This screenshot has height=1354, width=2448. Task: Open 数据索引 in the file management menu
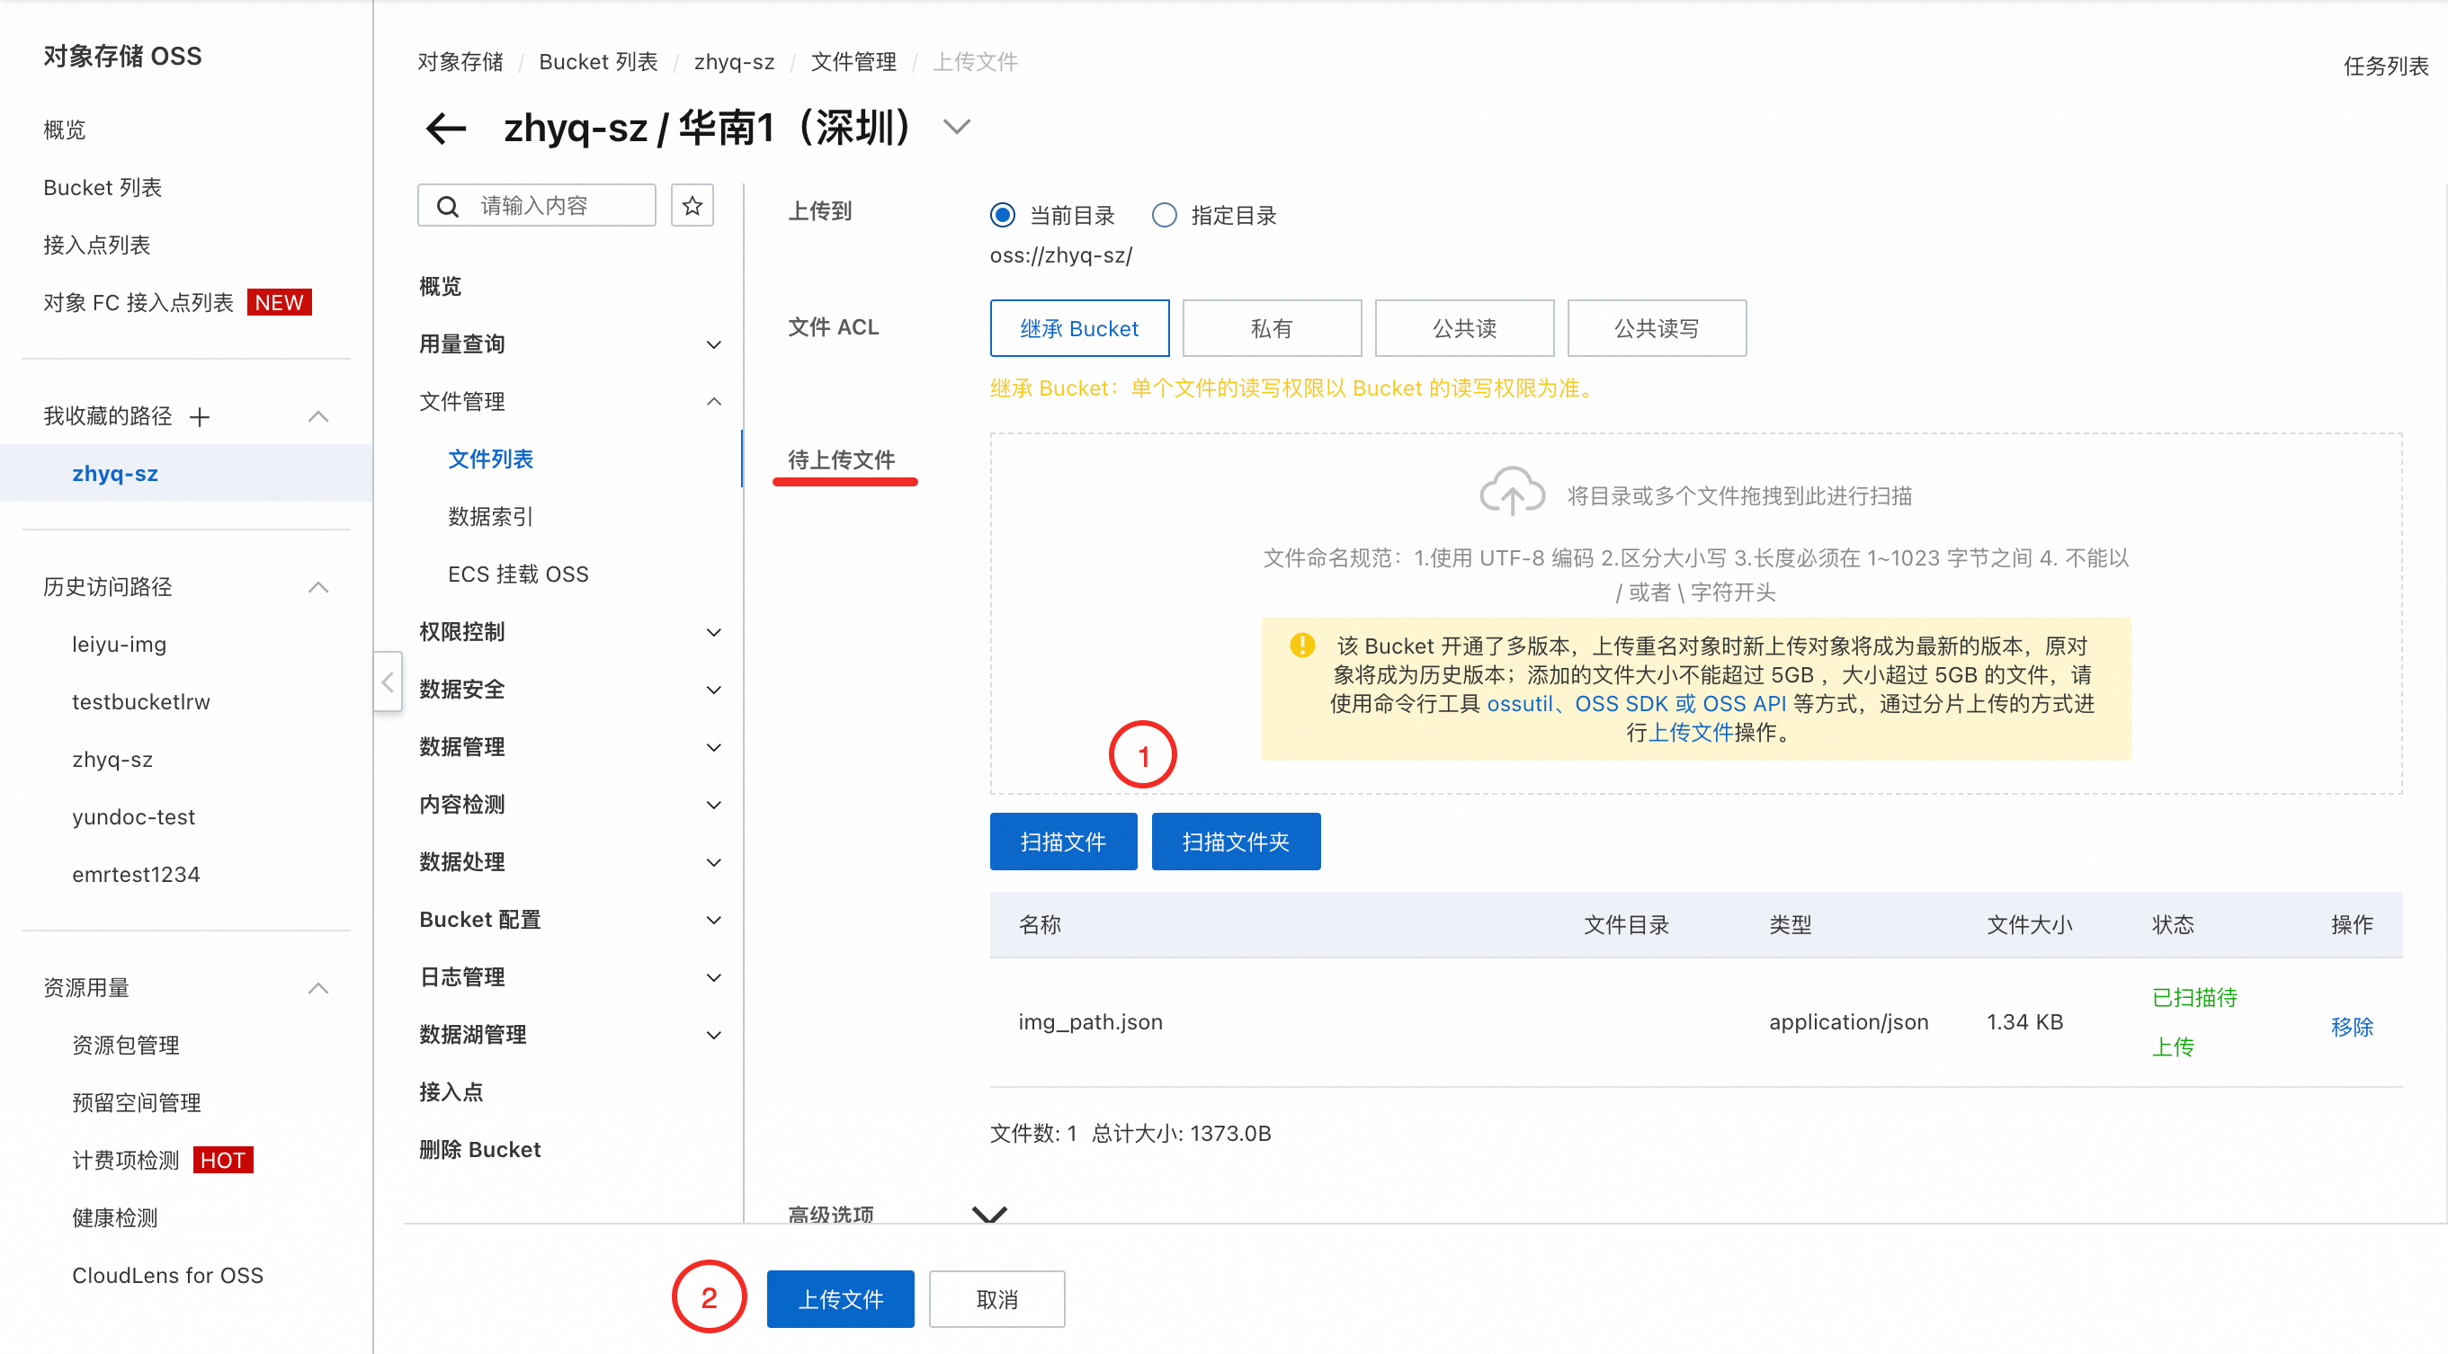point(490,517)
